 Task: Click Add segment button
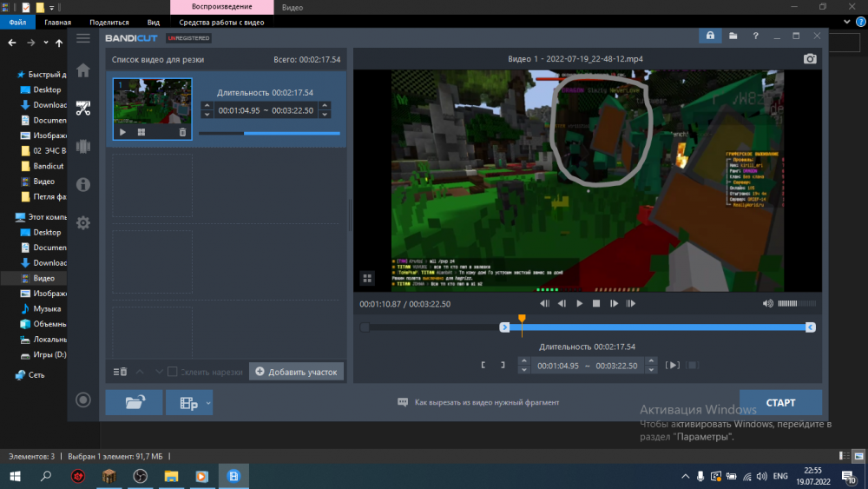coord(296,372)
